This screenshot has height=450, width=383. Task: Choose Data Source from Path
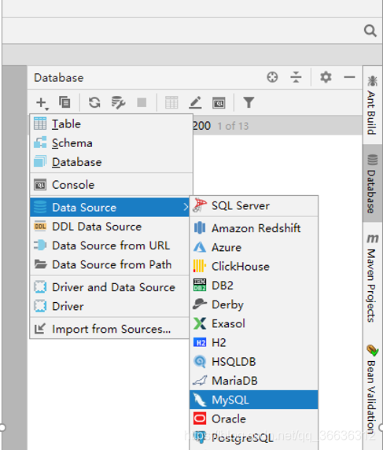coord(109,264)
